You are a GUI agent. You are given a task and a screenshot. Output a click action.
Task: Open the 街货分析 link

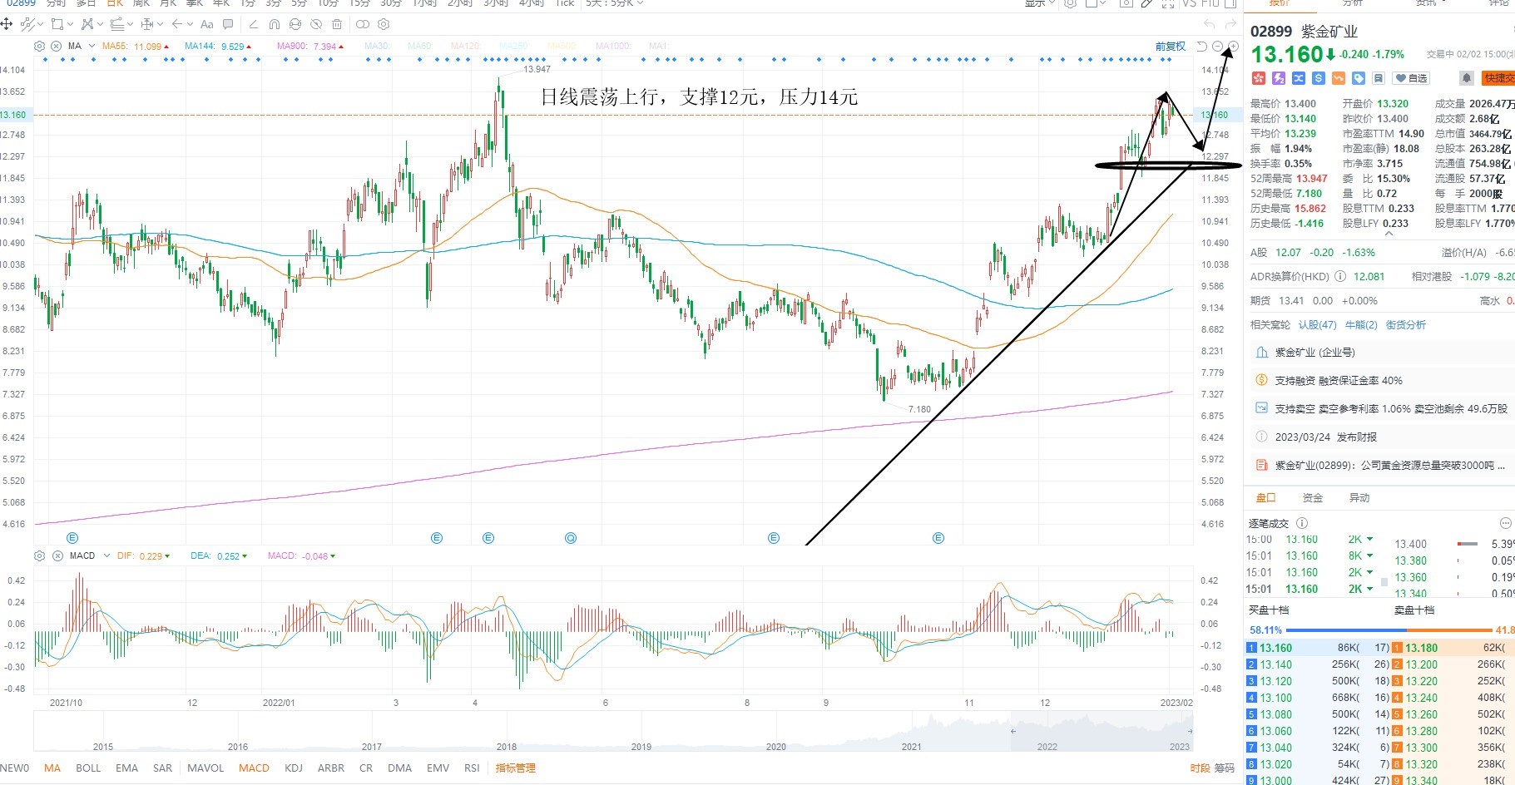point(1406,325)
